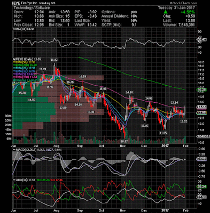Click the green up-arrow change indicator
Image resolution: width=210 pixels, height=213 pixels.
(166, 12)
